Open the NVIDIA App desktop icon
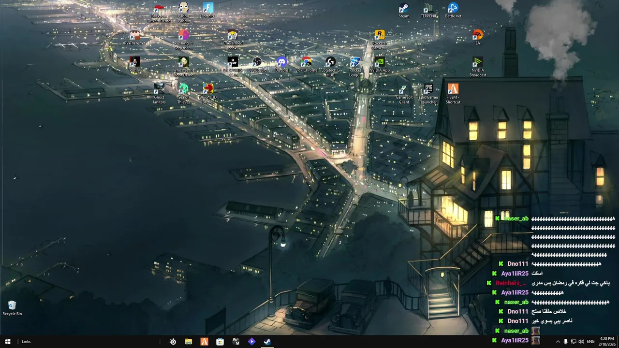This screenshot has height=348, width=619. 380,65
